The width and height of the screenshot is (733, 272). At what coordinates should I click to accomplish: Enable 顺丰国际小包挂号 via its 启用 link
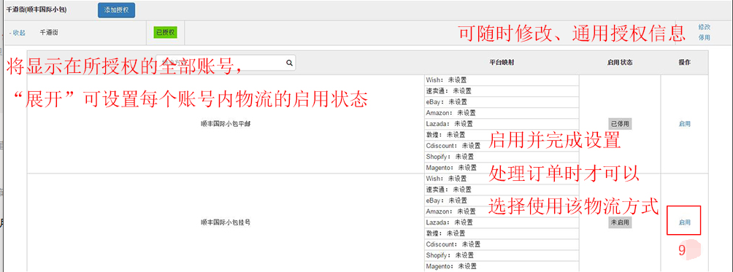(x=684, y=223)
